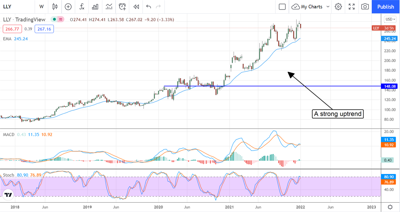This screenshot has height=212, width=400.
Task: Select the EMA 245.24 indicator legend
Action: pos(15,39)
